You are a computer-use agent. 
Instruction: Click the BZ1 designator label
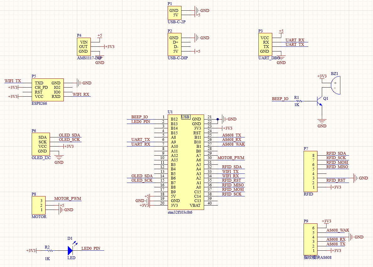334,74
